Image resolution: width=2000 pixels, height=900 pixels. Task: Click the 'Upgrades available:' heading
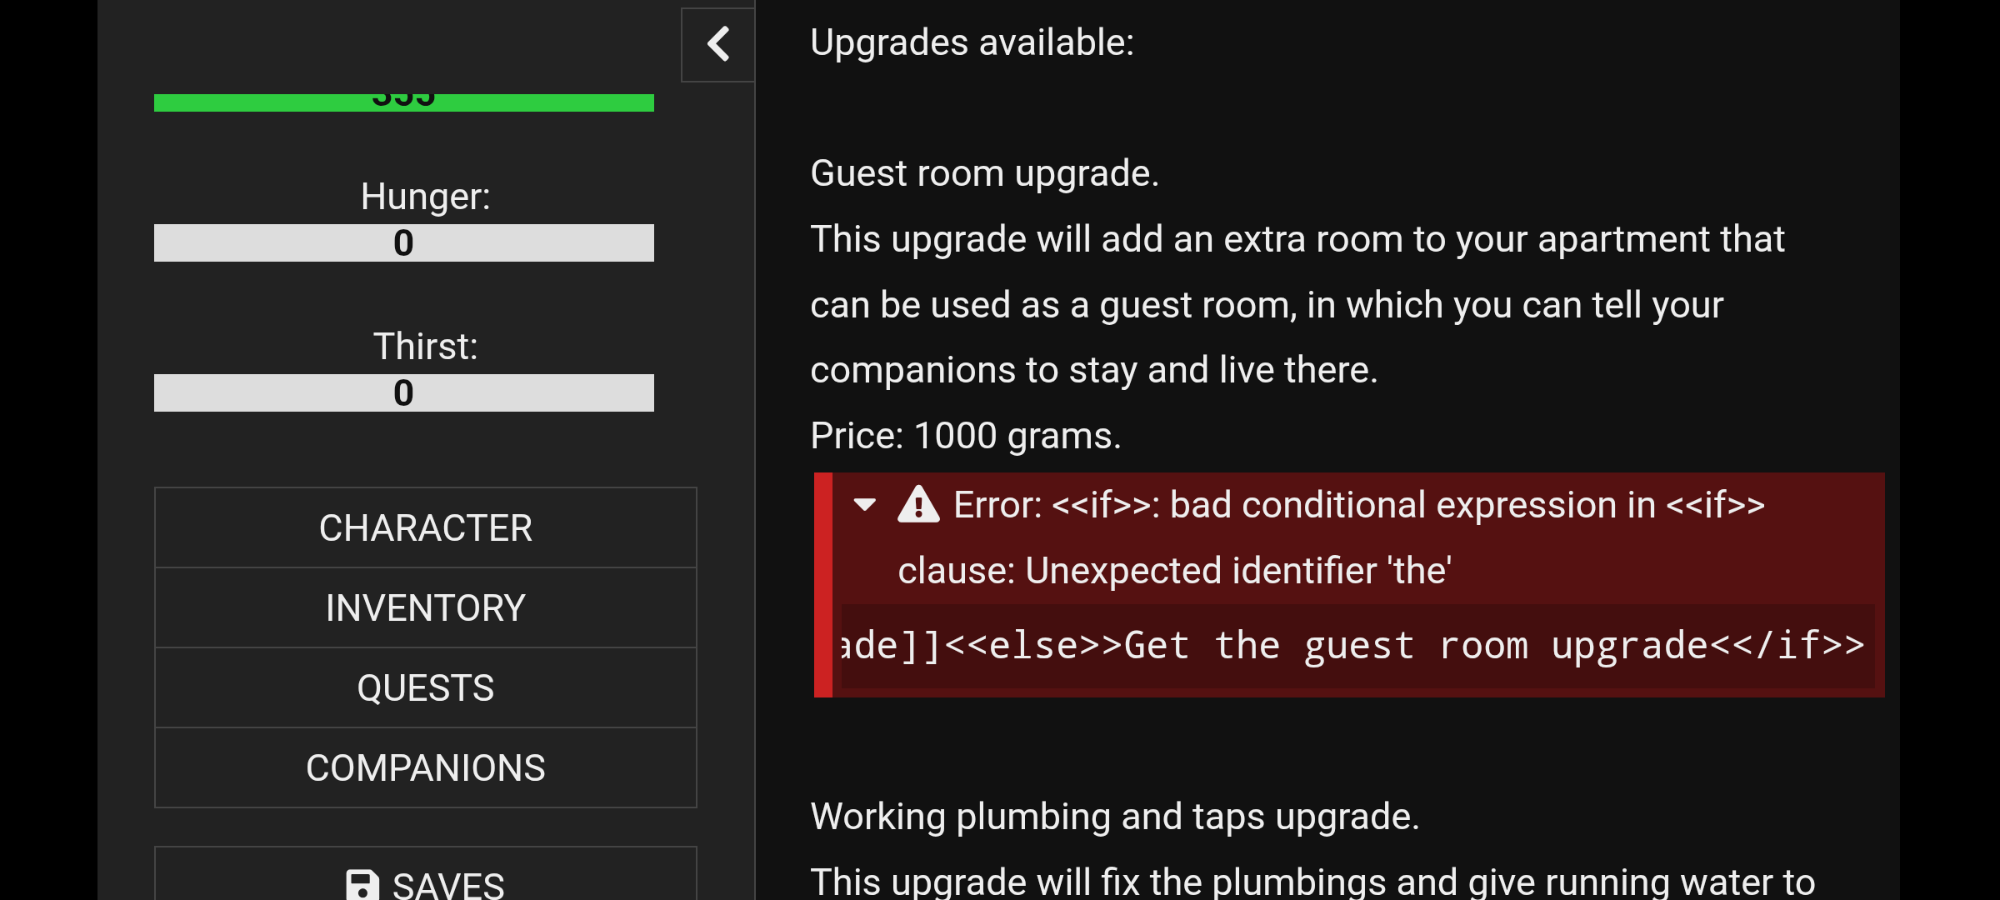[x=972, y=42]
